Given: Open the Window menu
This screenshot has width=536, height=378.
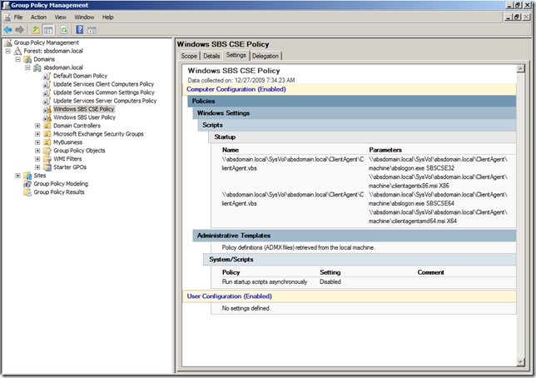Looking at the screenshot, I should point(84,17).
